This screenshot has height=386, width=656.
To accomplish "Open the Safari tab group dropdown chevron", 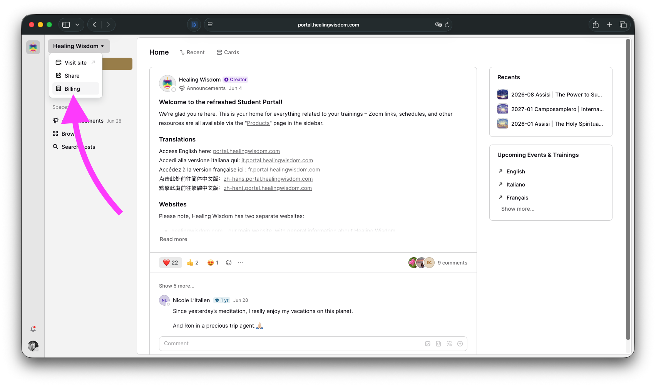I will tap(77, 25).
